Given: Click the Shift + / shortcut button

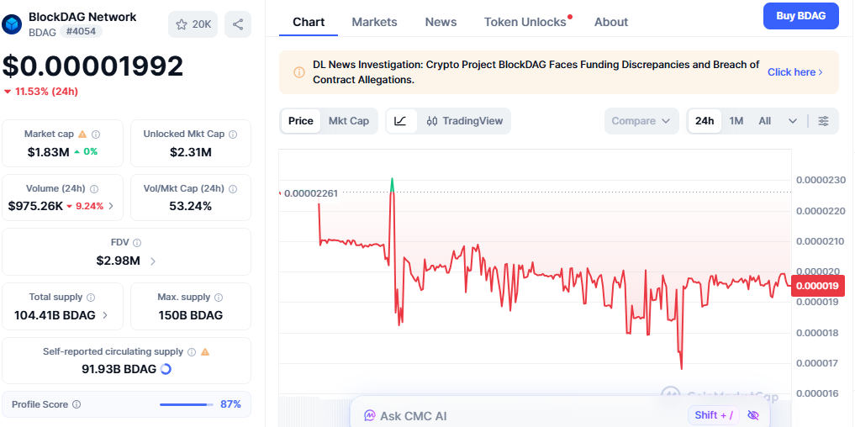Looking at the screenshot, I should click(x=714, y=415).
